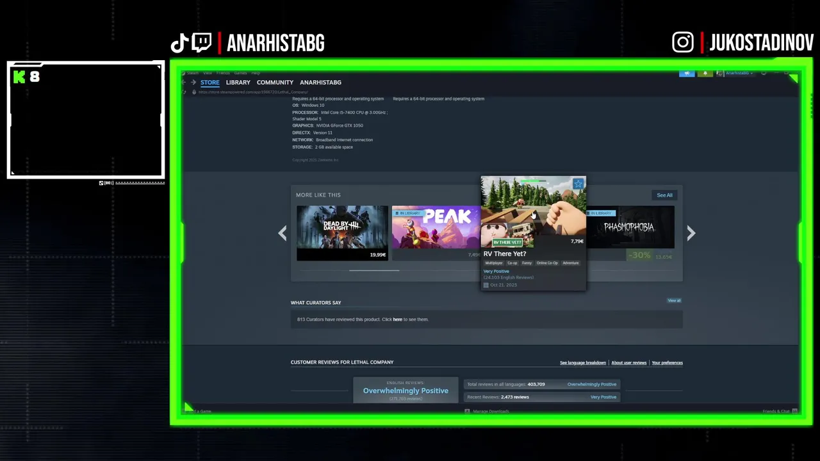
Task: Click the 19,99€ Dead by Daylight price
Action: [378, 255]
